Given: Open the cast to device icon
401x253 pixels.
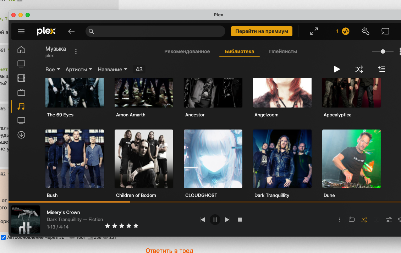Looking at the screenshot, I should (385, 31).
